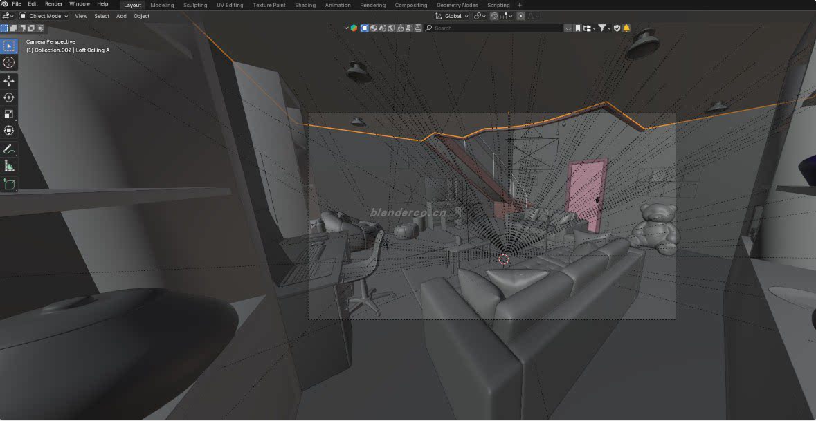Image resolution: width=816 pixels, height=421 pixels.
Task: Switch to the Geometry Nodes workspace tab
Action: coord(457,6)
